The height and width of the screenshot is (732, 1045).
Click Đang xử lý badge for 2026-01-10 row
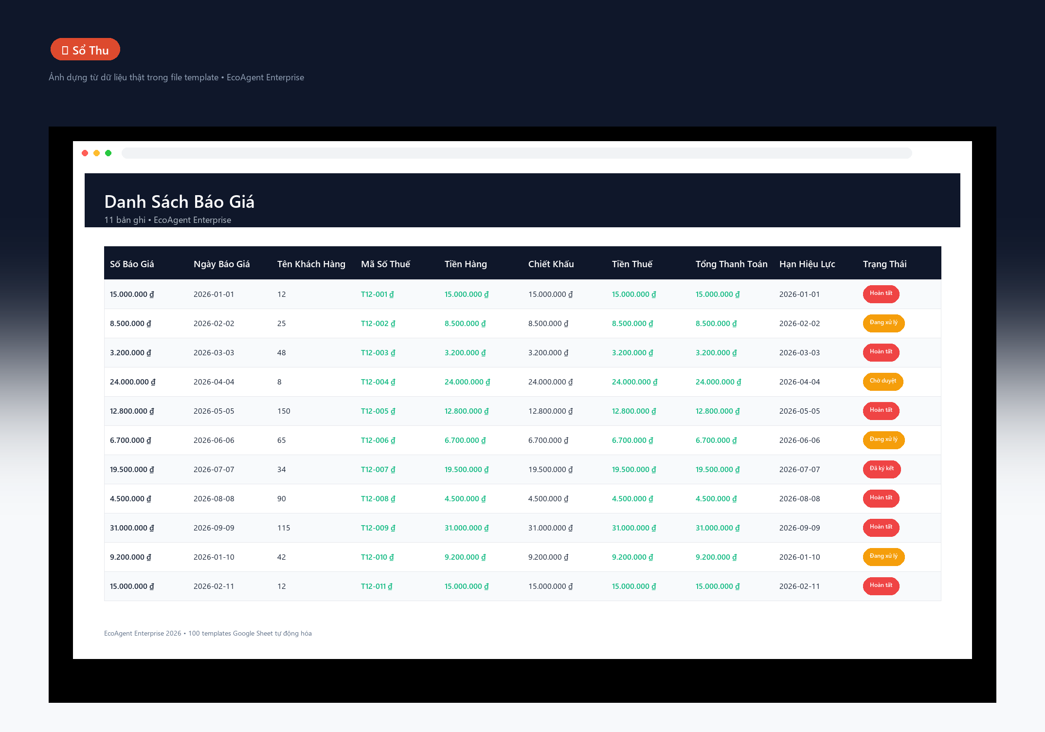point(883,557)
